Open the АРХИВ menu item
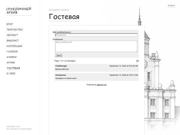The height and width of the screenshot is (135, 180). (11, 63)
